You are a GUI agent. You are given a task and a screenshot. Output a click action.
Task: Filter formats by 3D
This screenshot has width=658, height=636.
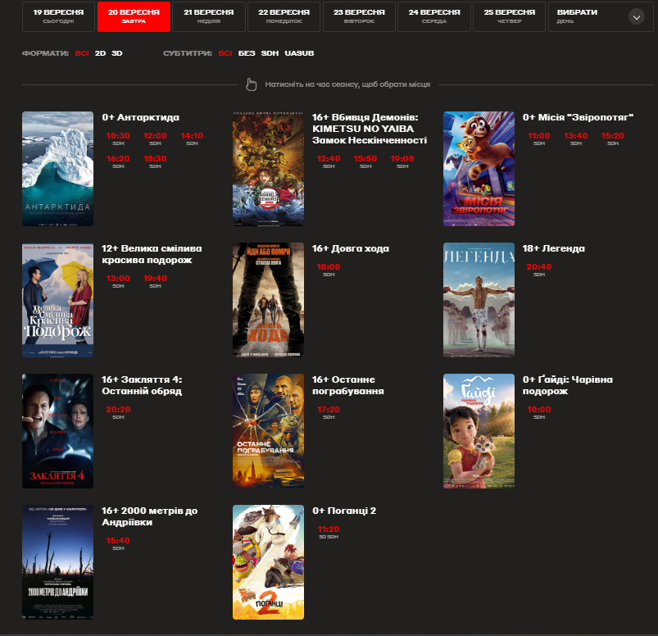(x=117, y=53)
